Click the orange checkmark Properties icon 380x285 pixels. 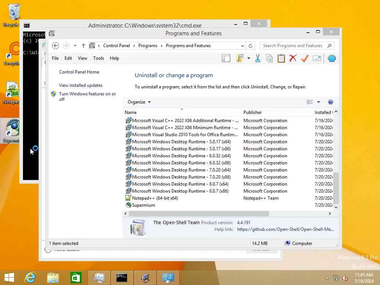click(x=305, y=58)
